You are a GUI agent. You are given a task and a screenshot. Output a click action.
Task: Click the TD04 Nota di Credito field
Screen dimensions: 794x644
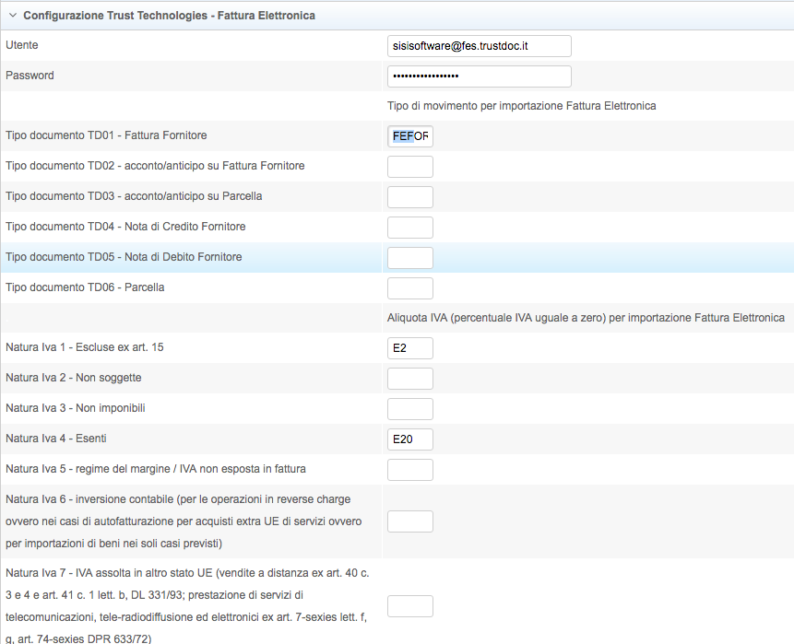410,228
